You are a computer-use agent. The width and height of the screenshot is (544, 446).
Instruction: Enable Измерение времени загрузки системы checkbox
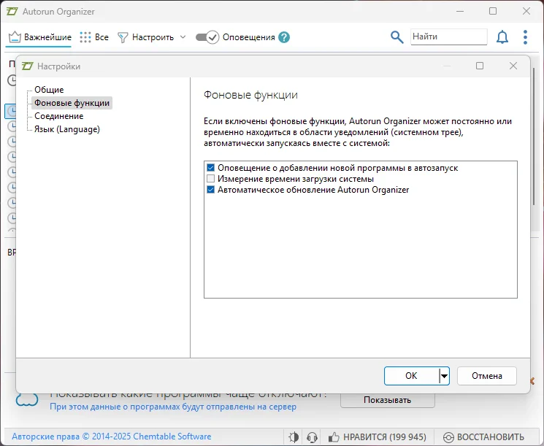[x=211, y=179]
